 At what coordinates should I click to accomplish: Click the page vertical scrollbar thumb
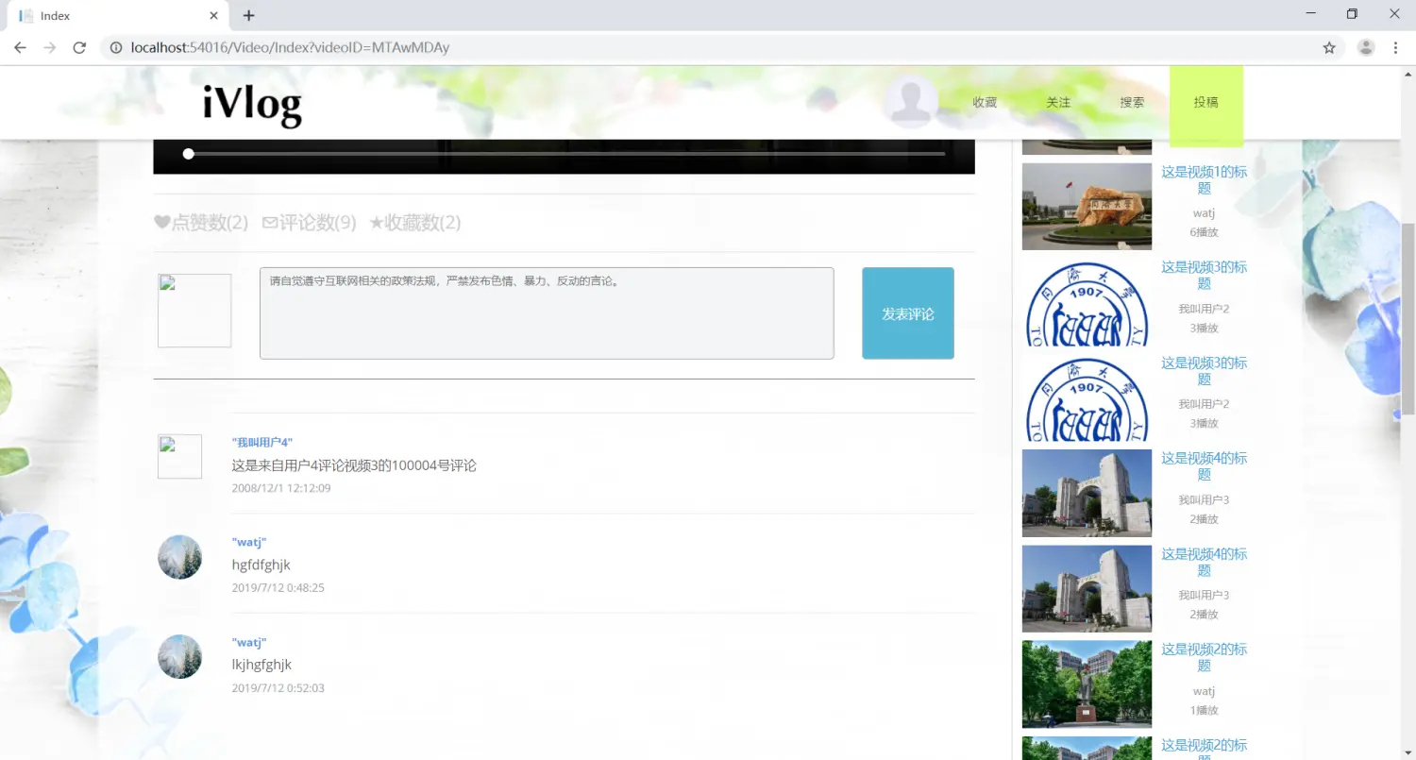(x=1408, y=319)
